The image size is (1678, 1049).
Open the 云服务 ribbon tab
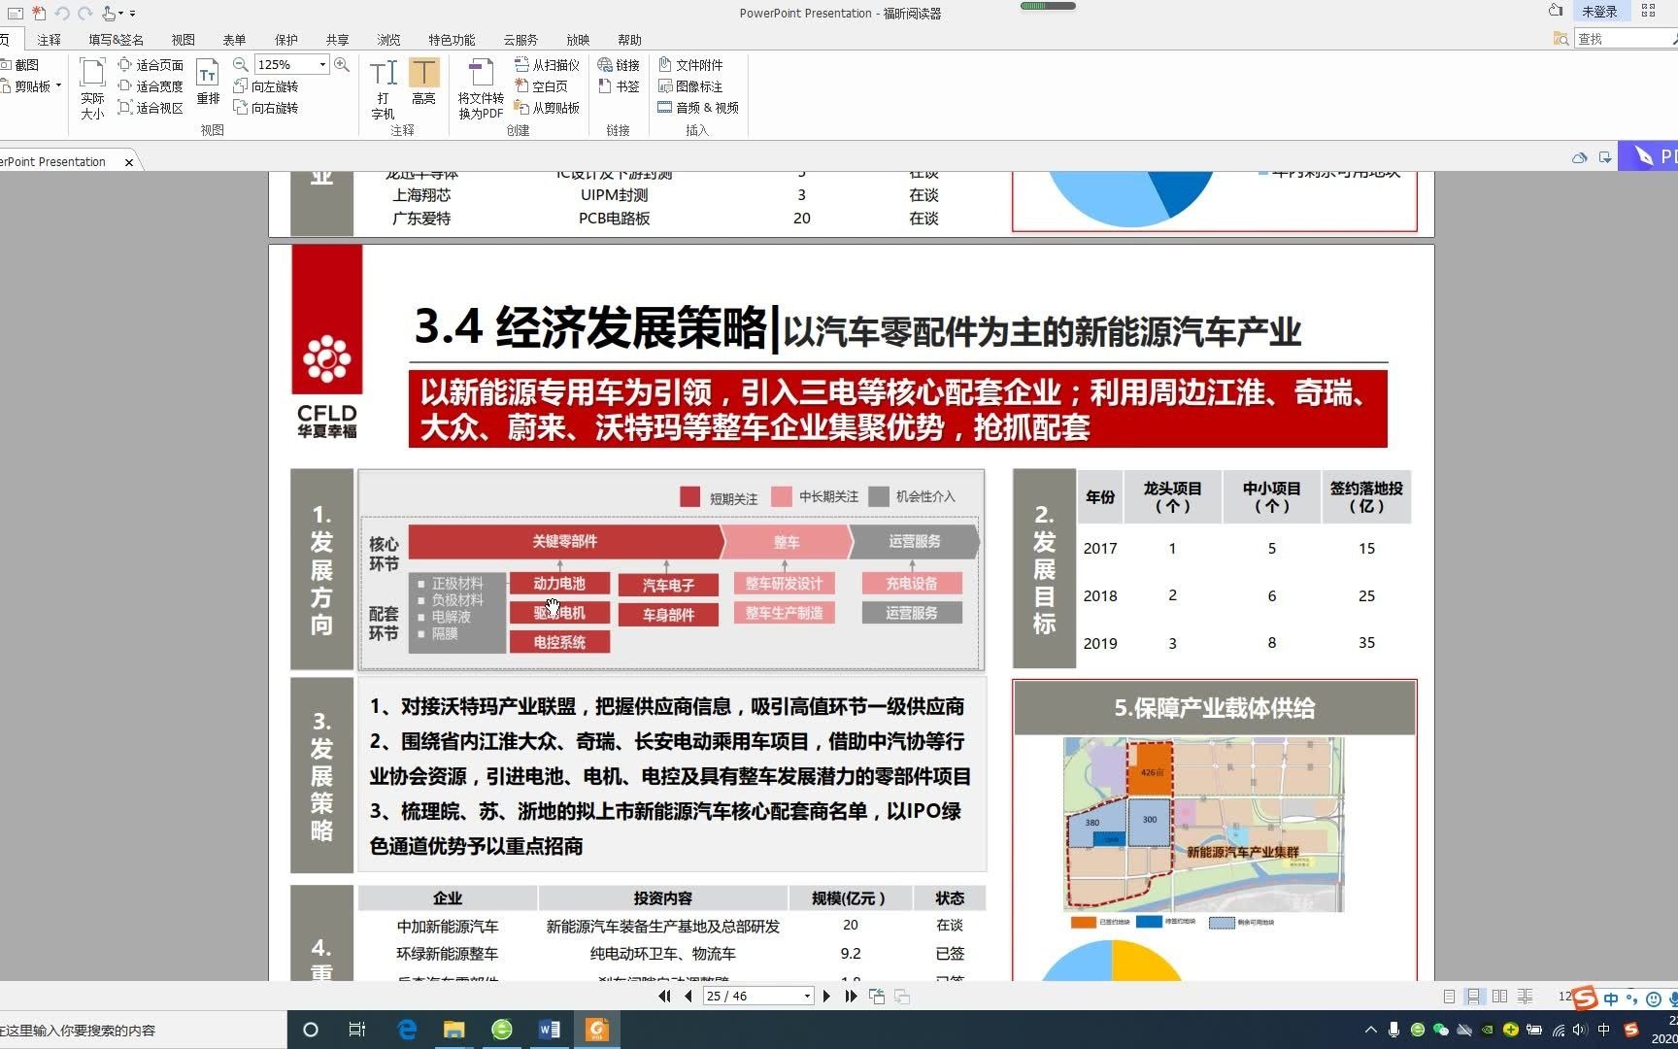pos(520,40)
